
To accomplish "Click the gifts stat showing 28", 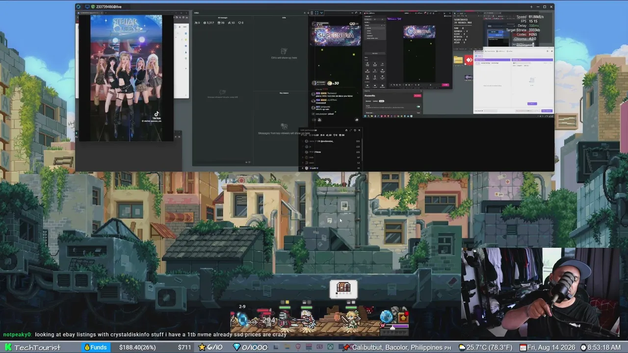I will [x=221, y=23].
